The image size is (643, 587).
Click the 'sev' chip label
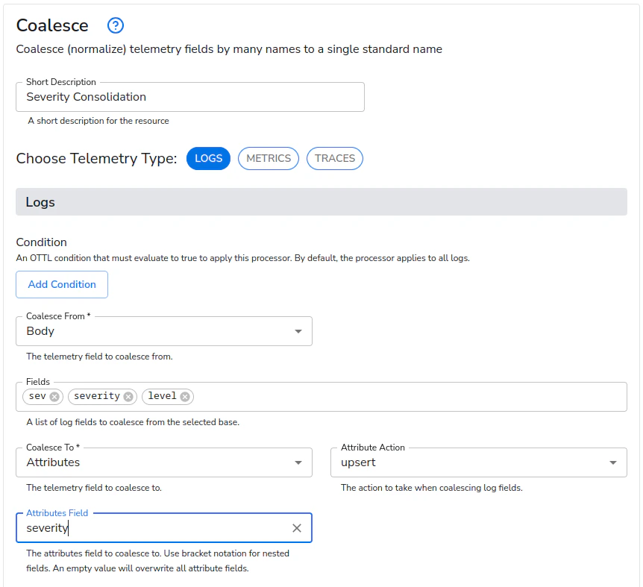[x=37, y=396]
